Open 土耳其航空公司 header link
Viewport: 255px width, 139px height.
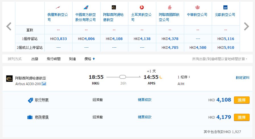tap(141, 17)
